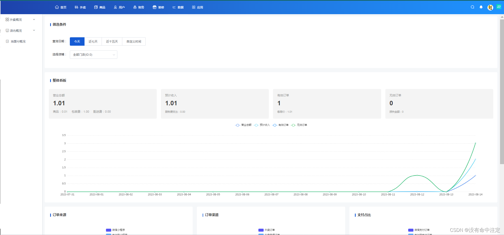
Task: Click the 商品:0.01 text
Action: 60,112
